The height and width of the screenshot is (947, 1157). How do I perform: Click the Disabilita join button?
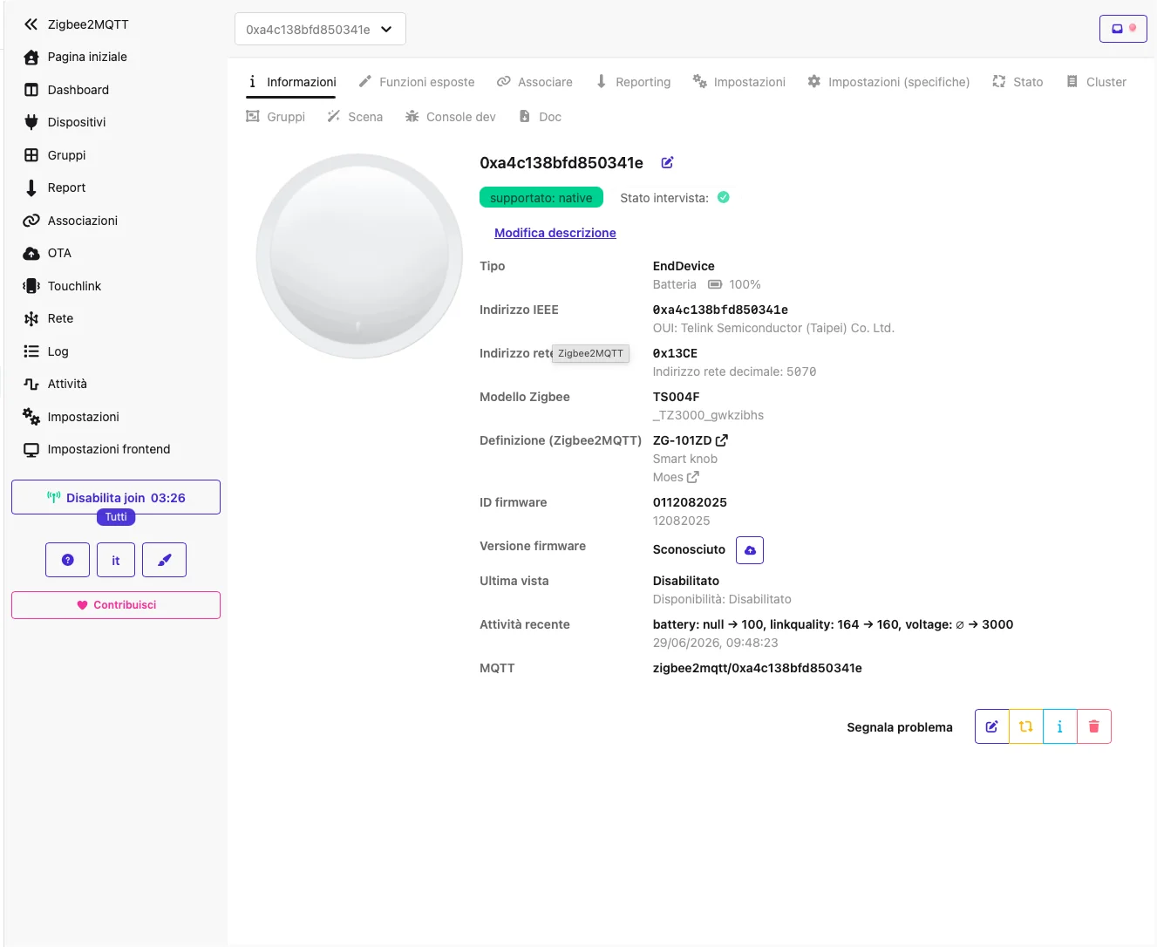(x=116, y=497)
